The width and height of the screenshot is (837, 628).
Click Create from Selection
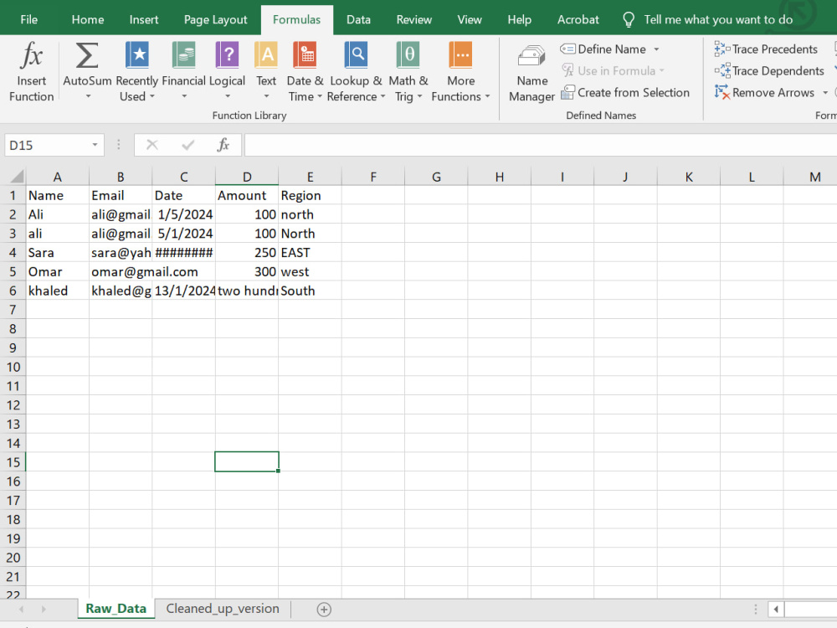point(625,92)
